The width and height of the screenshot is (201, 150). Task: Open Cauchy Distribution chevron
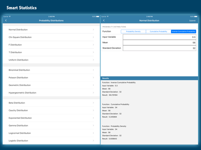click(x=93, y=111)
